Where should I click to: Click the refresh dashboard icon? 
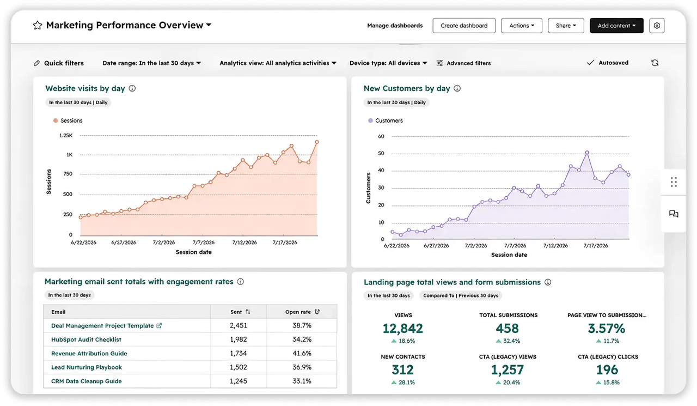[655, 63]
